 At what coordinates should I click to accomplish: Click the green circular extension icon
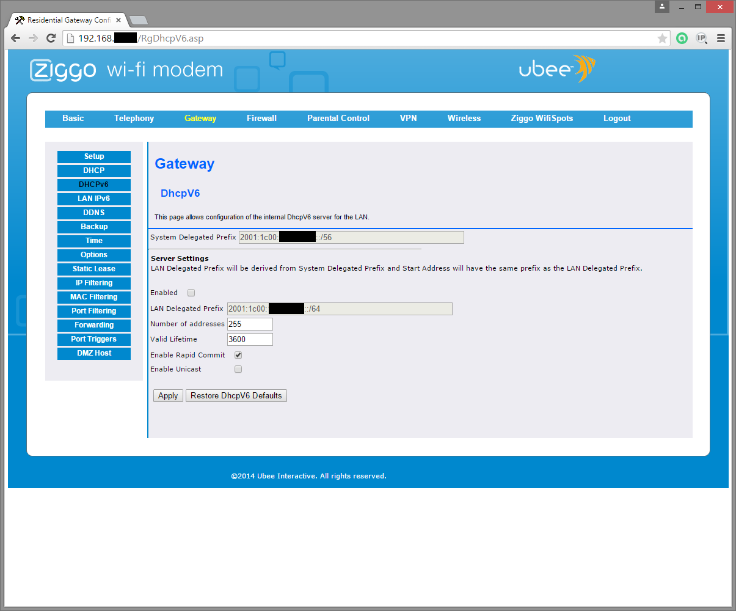[682, 38]
